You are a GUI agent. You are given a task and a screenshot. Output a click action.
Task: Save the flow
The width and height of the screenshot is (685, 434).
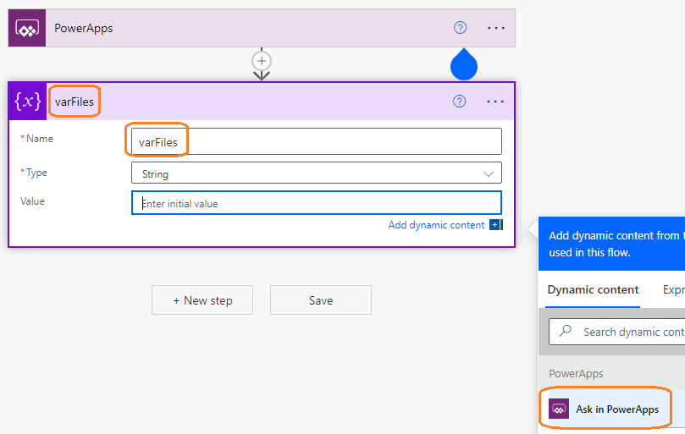tap(320, 300)
